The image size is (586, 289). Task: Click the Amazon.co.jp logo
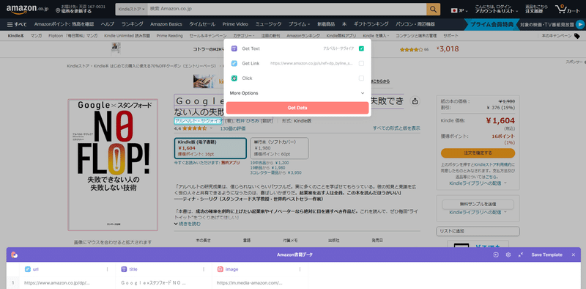click(27, 9)
